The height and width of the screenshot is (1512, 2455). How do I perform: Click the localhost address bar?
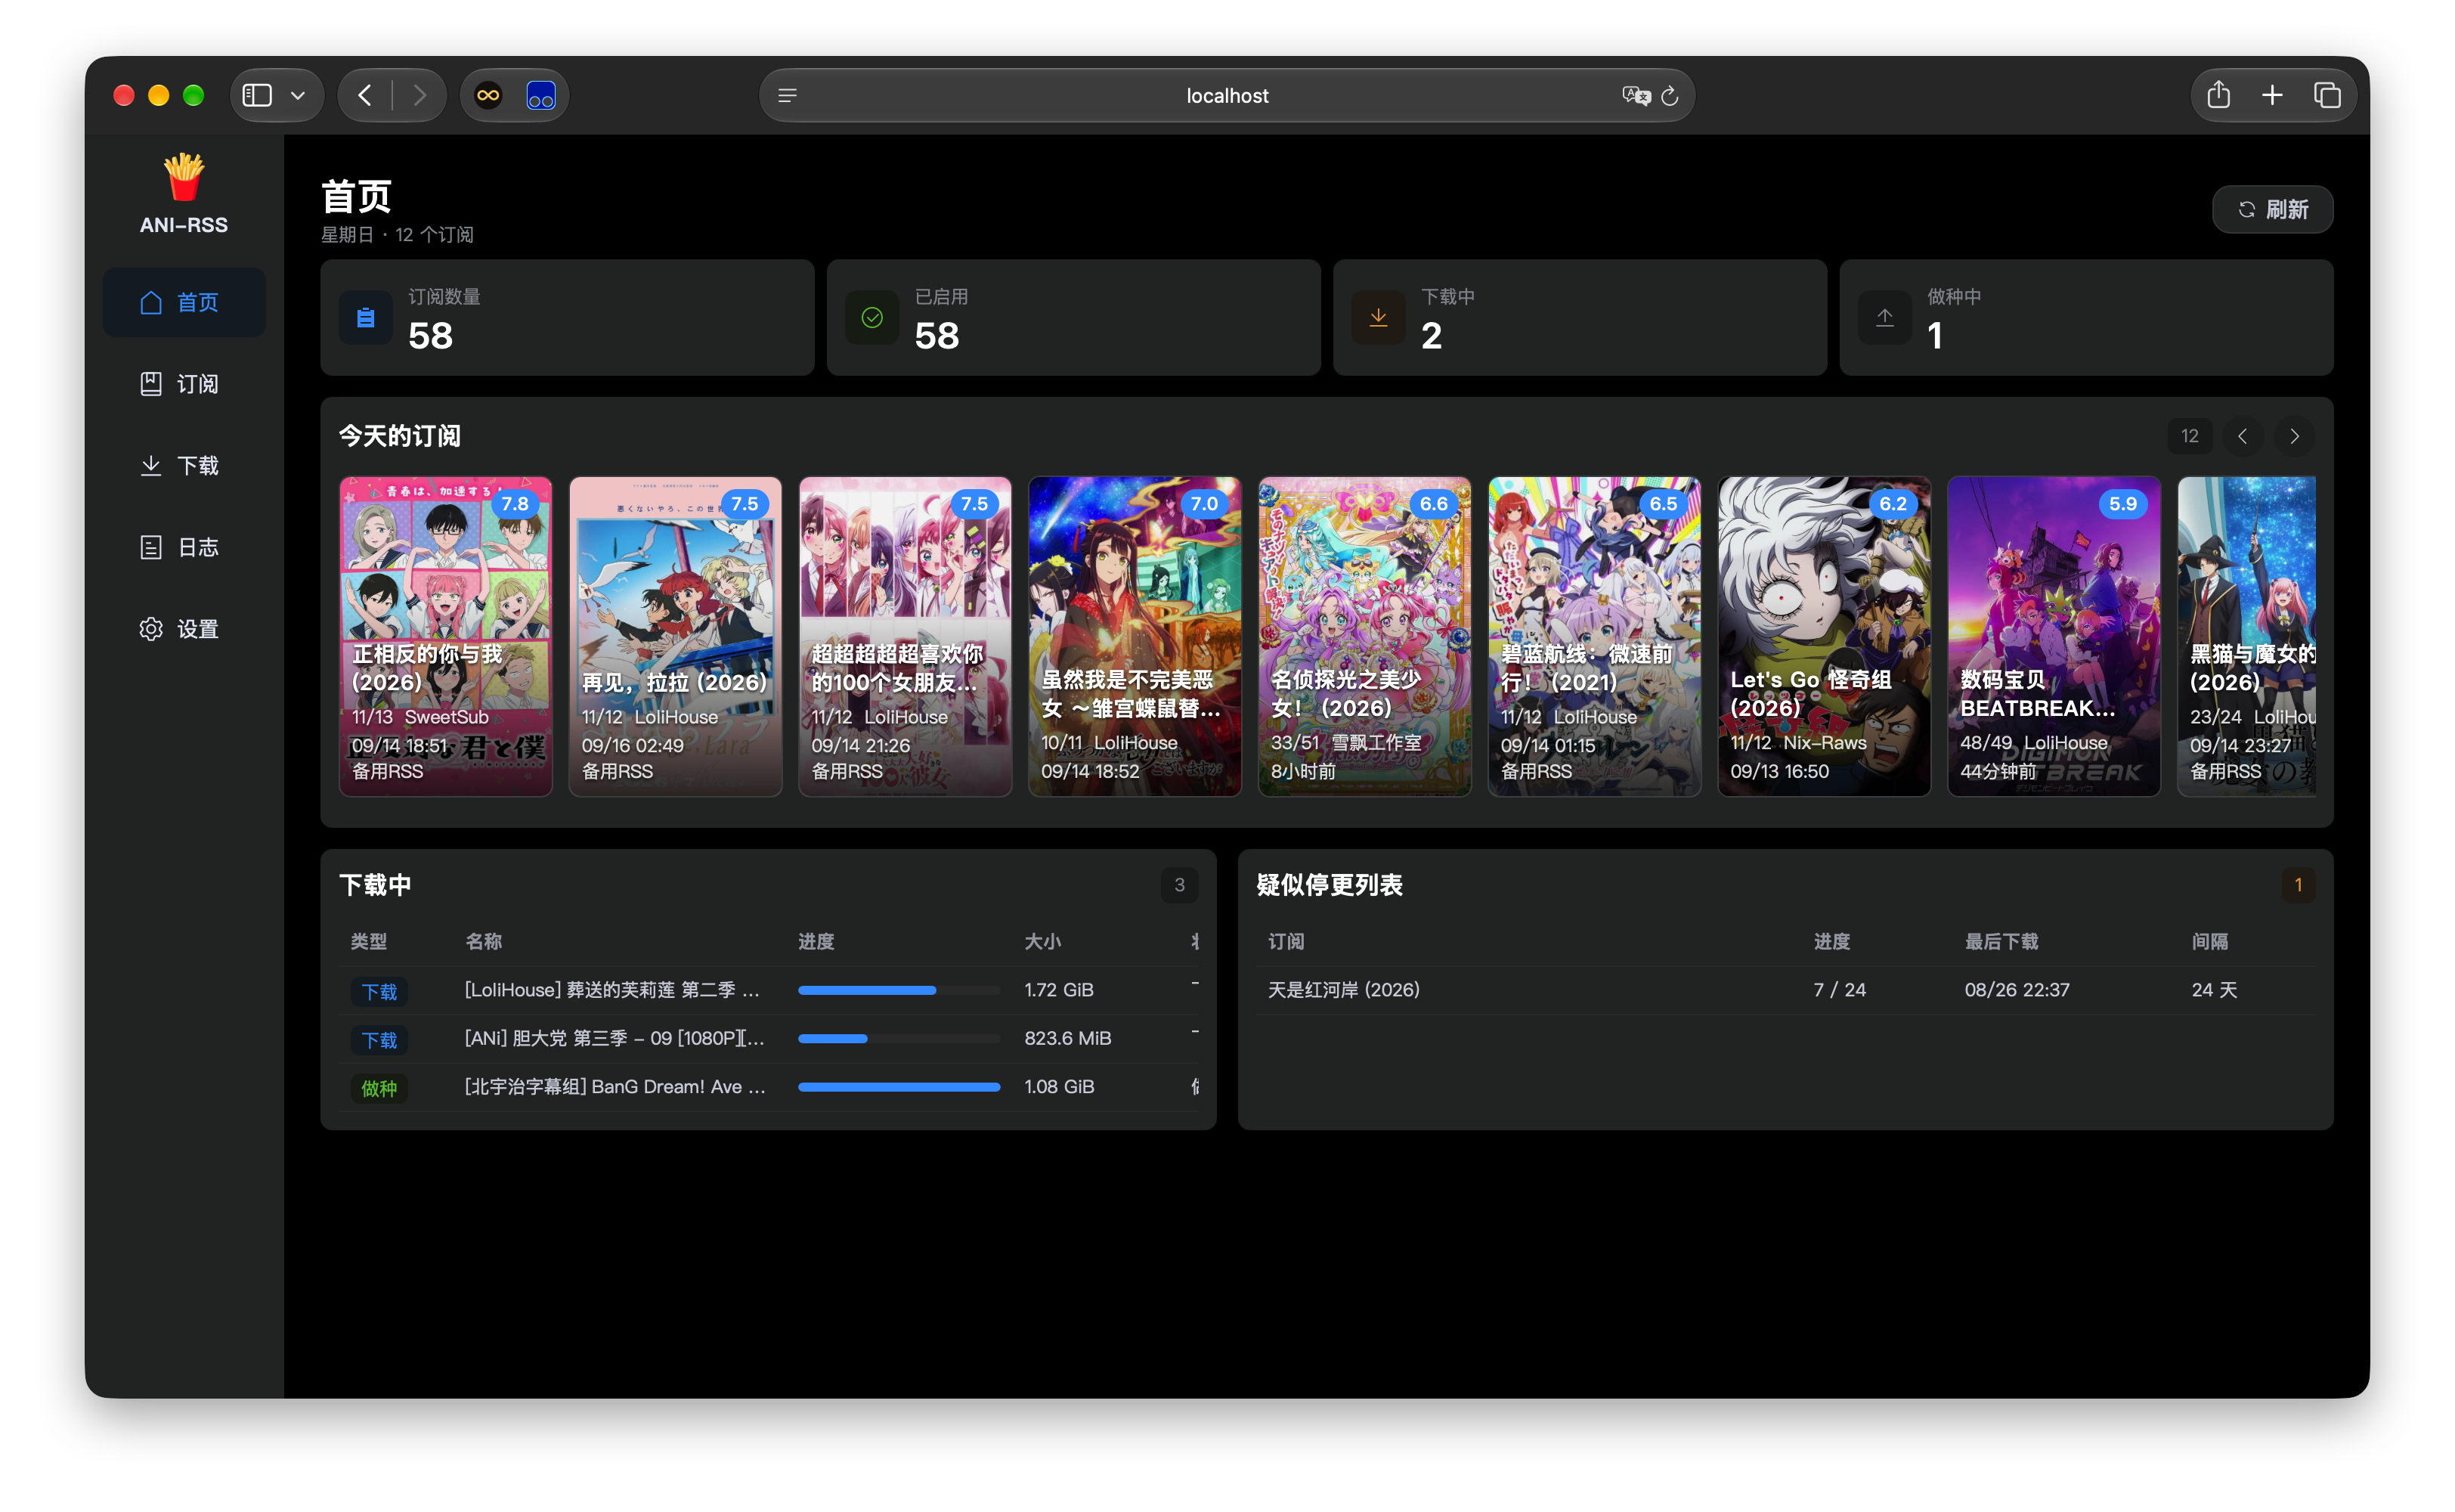(x=1227, y=95)
